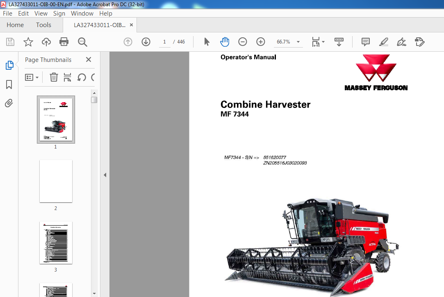Click the insert page break icon
The width and height of the screenshot is (444, 297).
coord(67,77)
